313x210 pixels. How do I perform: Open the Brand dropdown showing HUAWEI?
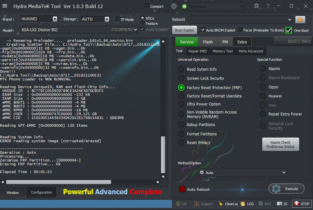click(x=55, y=19)
